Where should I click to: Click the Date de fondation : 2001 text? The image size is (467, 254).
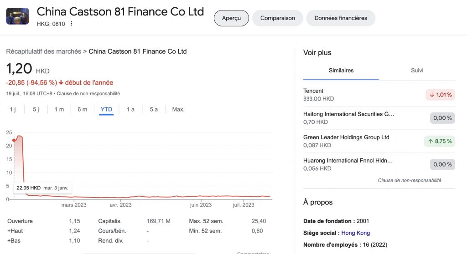[x=336, y=221]
